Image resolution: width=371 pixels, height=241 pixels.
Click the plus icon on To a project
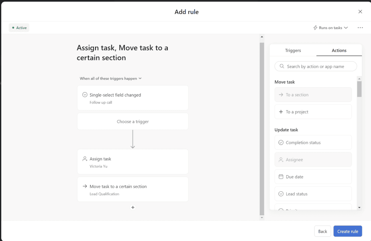(281, 111)
